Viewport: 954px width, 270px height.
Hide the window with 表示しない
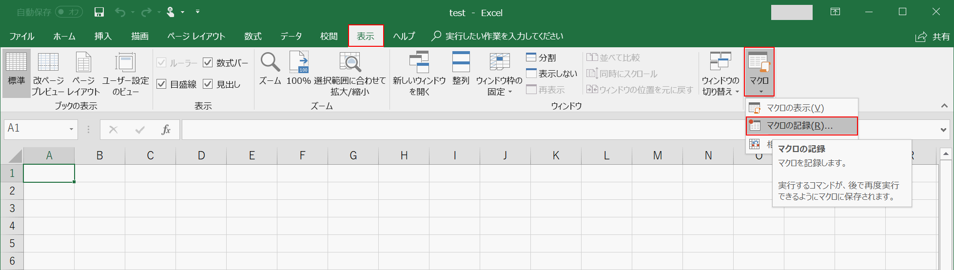click(552, 74)
